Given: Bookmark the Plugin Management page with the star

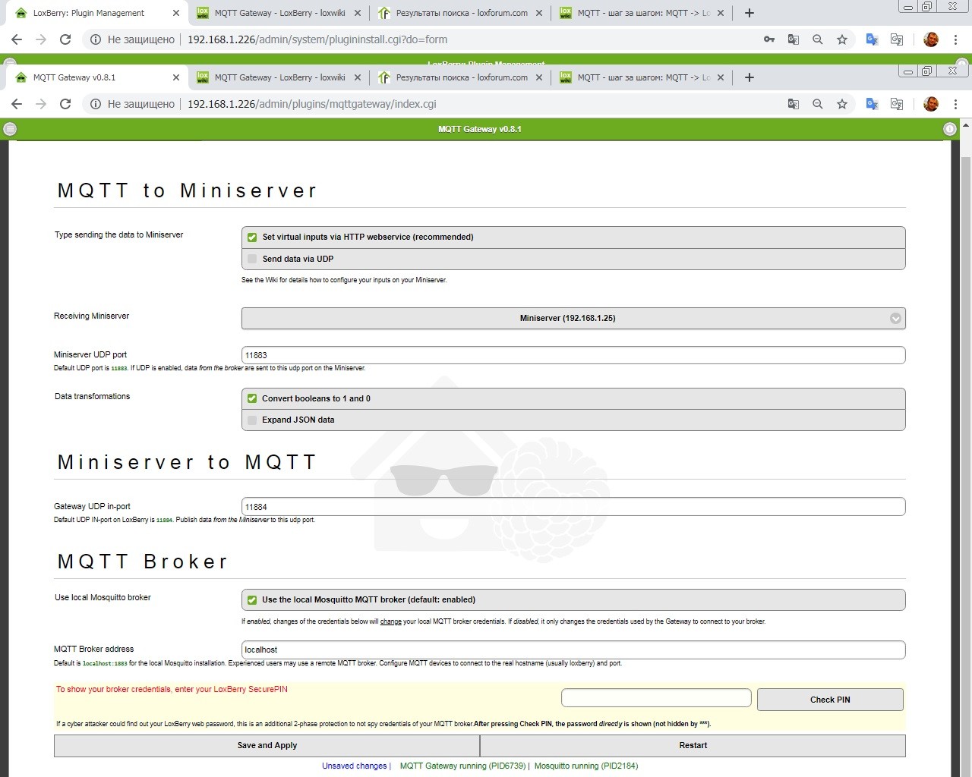Looking at the screenshot, I should tap(842, 39).
